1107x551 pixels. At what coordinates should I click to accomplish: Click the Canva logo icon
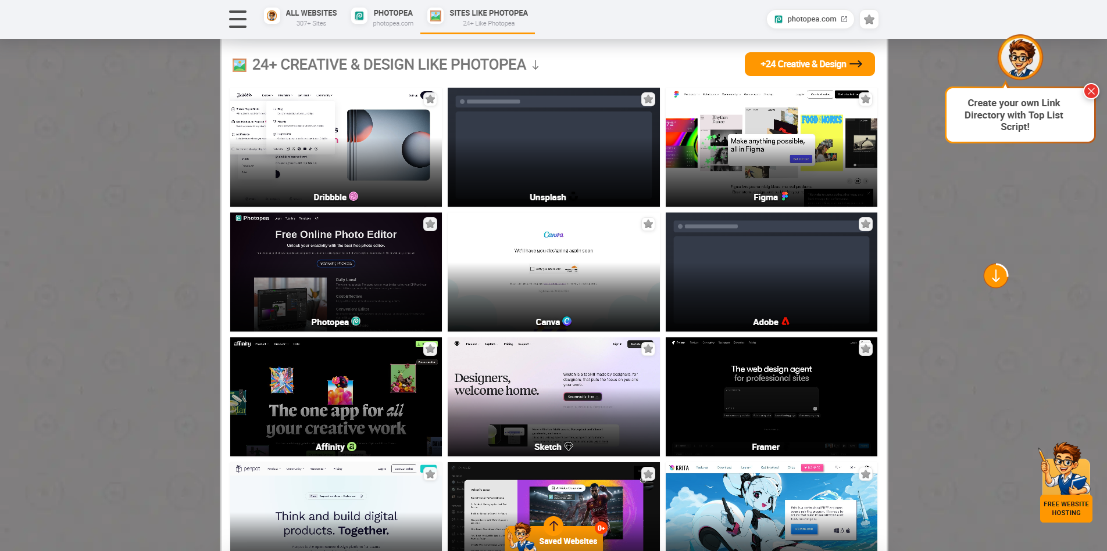[x=567, y=321]
